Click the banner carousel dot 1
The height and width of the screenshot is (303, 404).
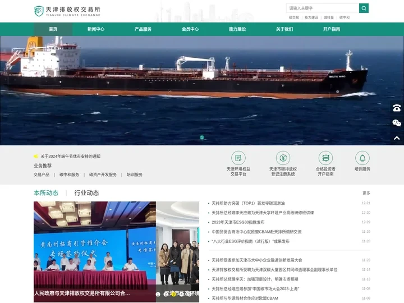click(x=202, y=137)
